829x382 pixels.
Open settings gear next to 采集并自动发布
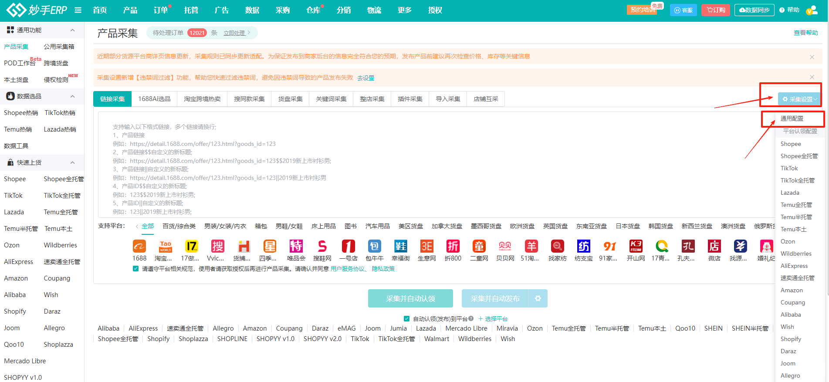538,298
